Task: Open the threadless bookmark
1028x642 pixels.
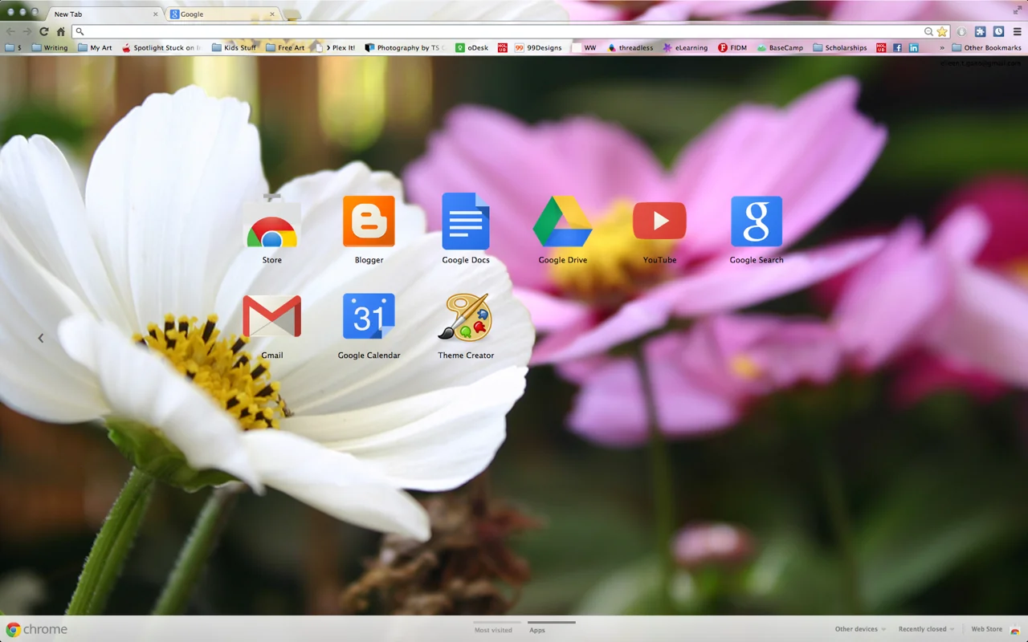Action: pyautogui.click(x=630, y=47)
